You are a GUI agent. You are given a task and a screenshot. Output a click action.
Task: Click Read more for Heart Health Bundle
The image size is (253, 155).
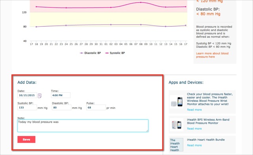click(x=194, y=145)
